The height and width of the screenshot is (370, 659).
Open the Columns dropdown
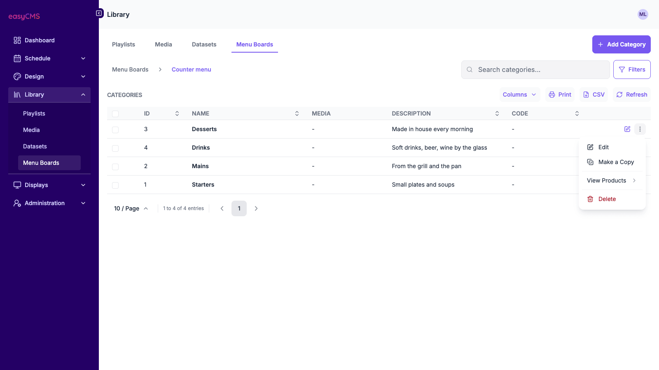click(x=519, y=95)
